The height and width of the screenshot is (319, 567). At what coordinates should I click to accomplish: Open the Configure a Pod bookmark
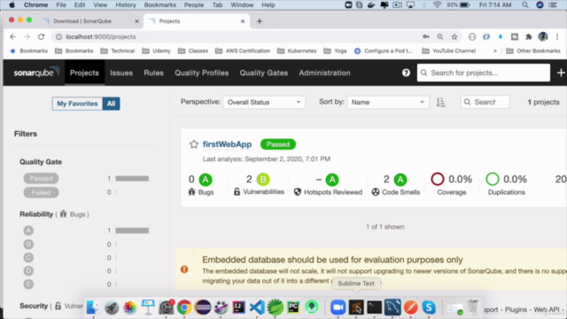384,51
